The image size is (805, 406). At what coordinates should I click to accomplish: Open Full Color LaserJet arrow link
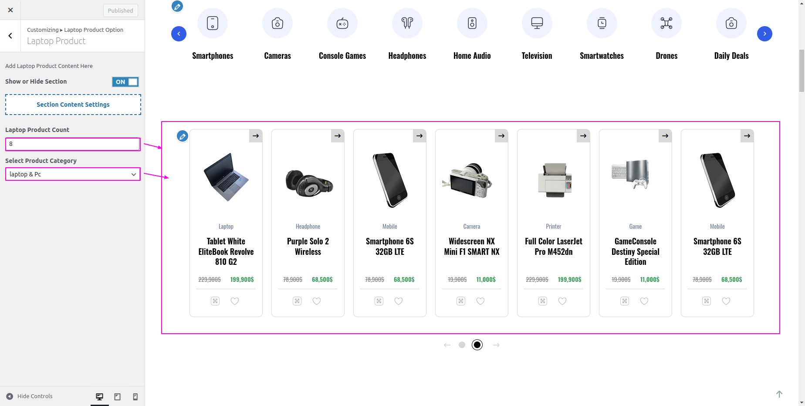point(583,136)
